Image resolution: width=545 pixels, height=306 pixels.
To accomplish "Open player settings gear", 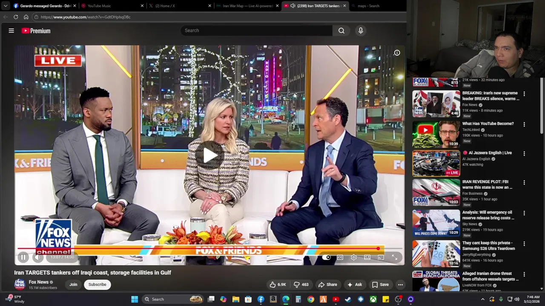I will coord(354,257).
